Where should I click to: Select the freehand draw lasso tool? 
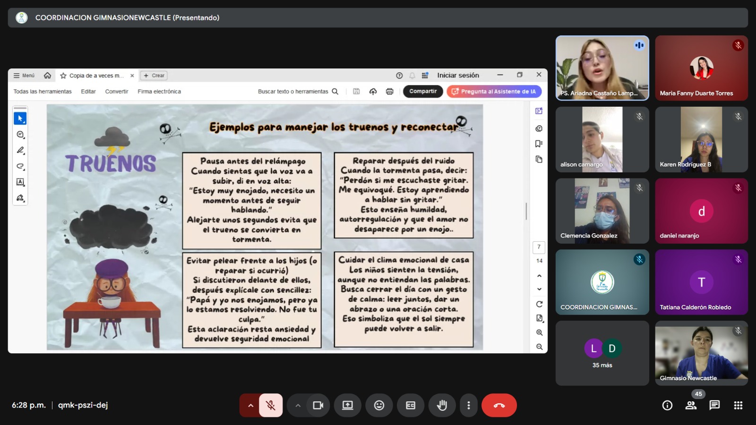click(x=20, y=166)
